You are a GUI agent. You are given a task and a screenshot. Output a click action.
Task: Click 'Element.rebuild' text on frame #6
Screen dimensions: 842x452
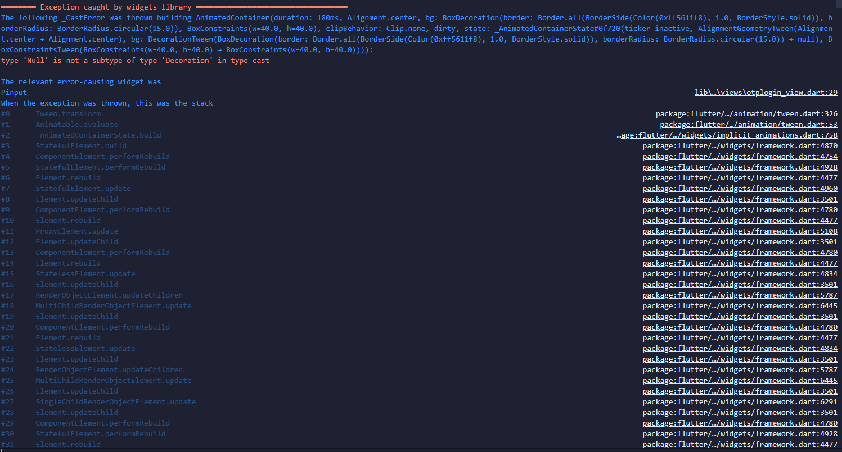pos(68,178)
